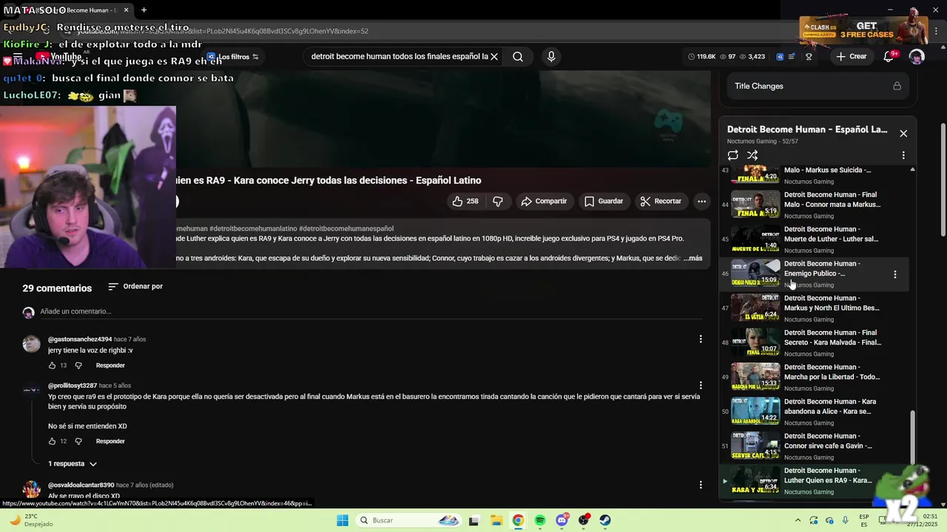Image resolution: width=947 pixels, height=532 pixels.
Task: Click the playlist panel scrollbar
Action: (x=912, y=436)
